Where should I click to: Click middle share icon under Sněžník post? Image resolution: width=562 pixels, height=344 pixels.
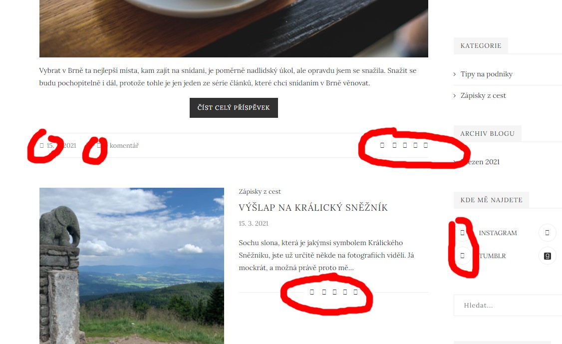click(334, 292)
